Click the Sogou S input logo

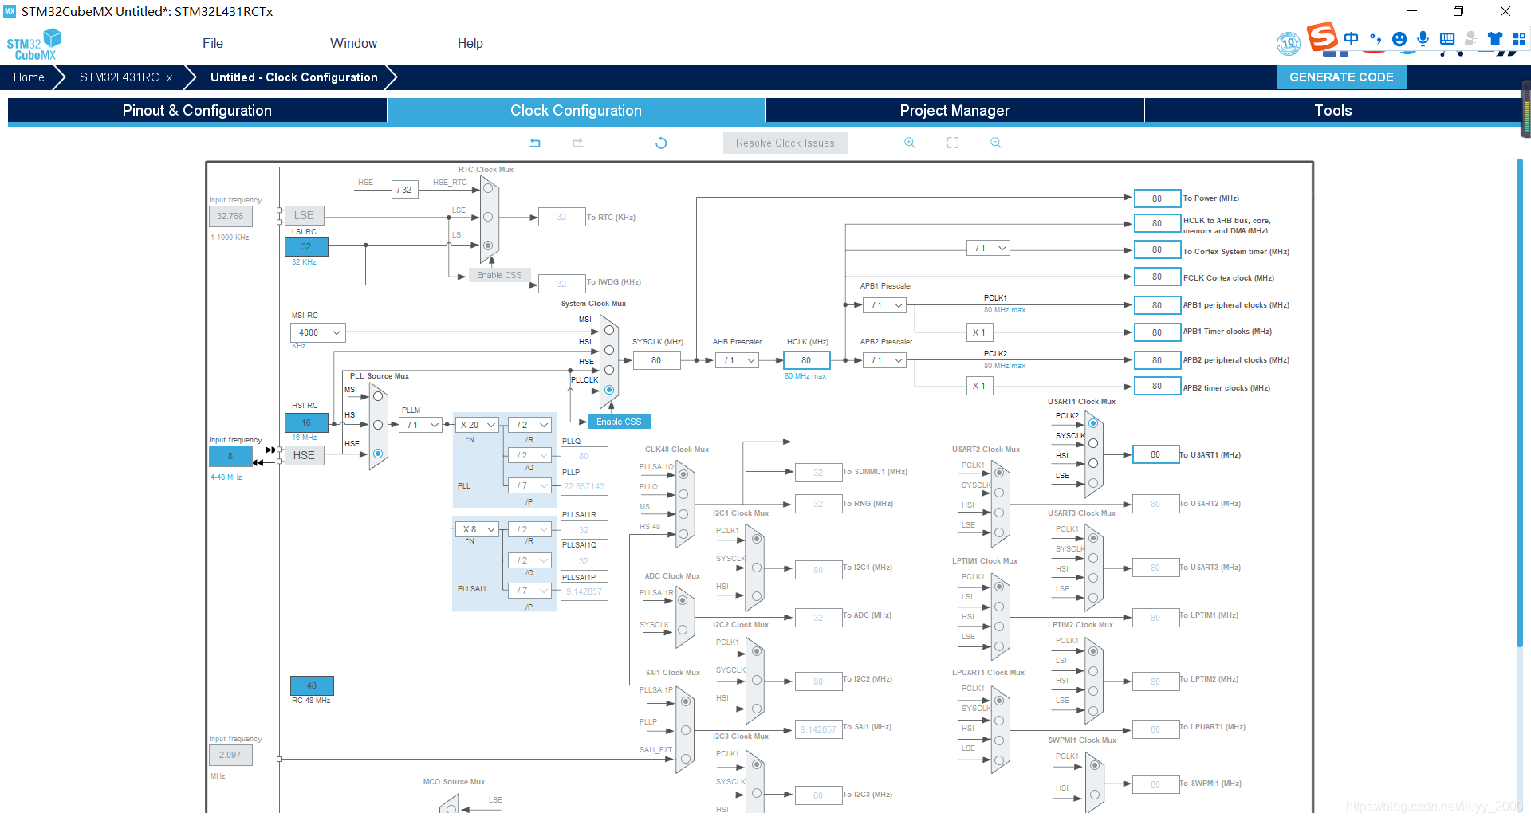point(1321,37)
